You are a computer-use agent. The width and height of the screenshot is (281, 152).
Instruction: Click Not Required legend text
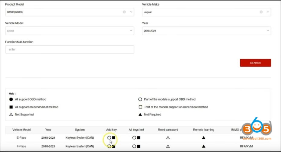click(x=153, y=114)
